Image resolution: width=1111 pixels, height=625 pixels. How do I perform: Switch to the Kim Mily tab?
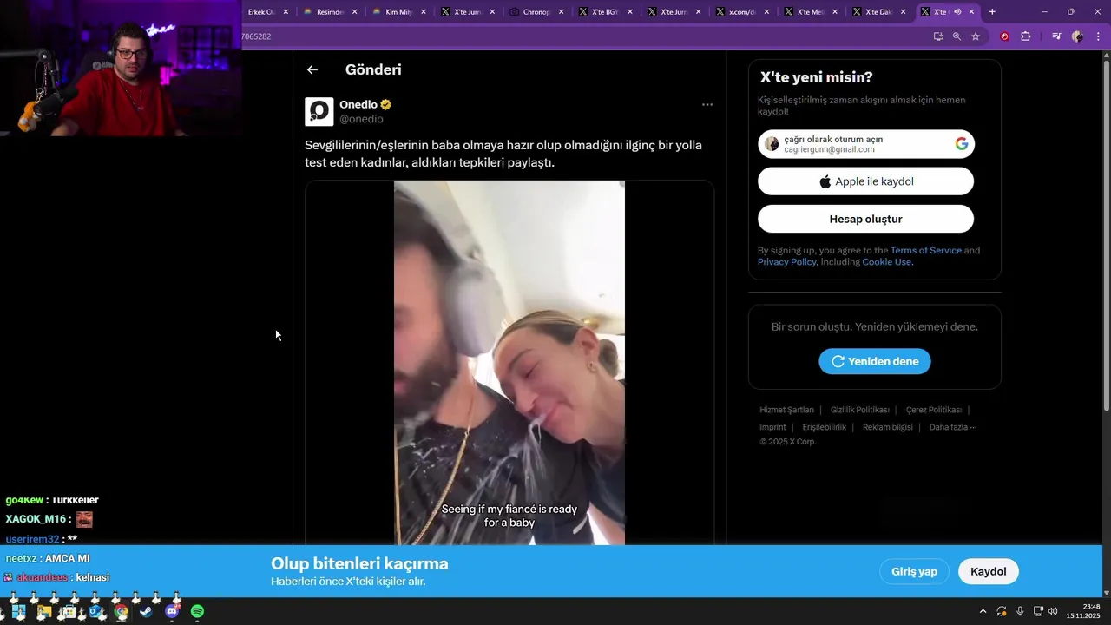[x=399, y=12]
